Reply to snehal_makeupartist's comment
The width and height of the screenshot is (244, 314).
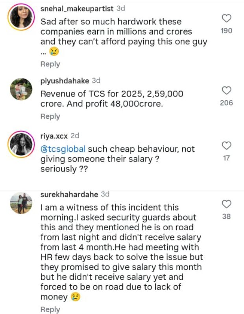pos(50,64)
